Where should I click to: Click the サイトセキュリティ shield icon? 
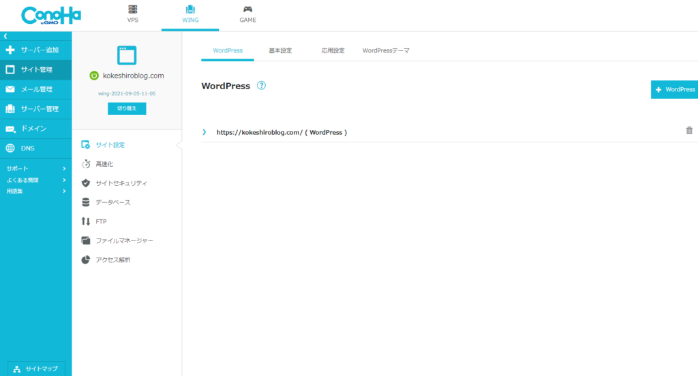[x=86, y=183]
